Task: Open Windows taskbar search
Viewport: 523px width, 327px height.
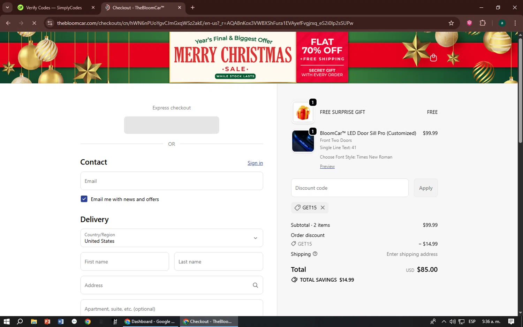Action: pyautogui.click(x=20, y=321)
